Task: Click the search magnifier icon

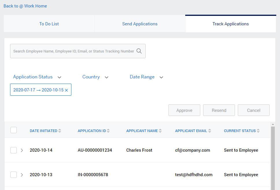Action: coord(139,51)
